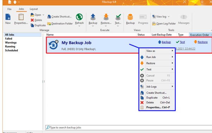
Task: Switch to the Layout ribbon tab
Action: [x=34, y=9]
